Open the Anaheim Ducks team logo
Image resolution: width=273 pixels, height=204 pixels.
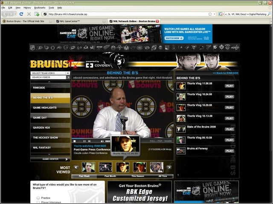pos(40,47)
